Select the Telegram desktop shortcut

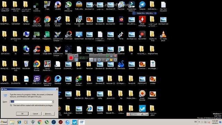[x=142, y=6]
